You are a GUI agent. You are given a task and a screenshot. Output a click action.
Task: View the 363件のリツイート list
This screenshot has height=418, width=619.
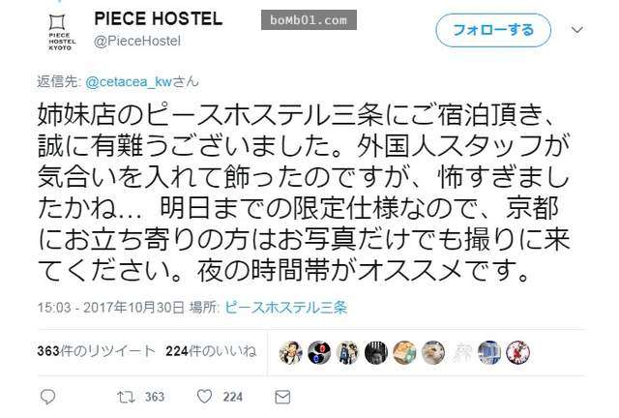96,351
